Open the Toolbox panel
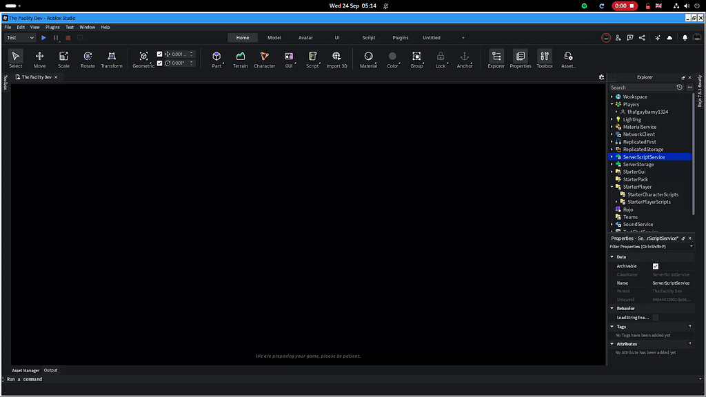Screen dimensions: 706x397 [545, 59]
